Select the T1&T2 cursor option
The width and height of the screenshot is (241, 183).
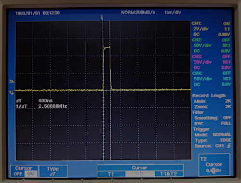tap(169, 174)
